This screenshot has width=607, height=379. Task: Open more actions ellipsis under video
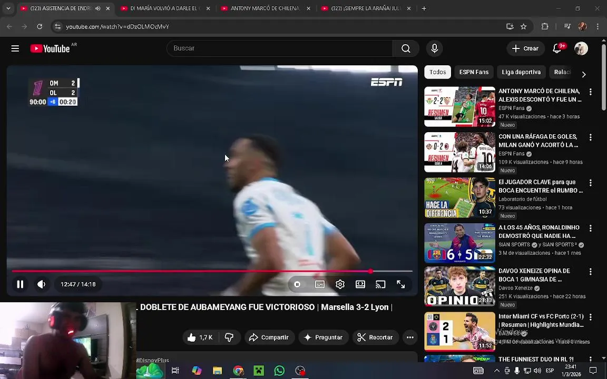[x=410, y=337]
